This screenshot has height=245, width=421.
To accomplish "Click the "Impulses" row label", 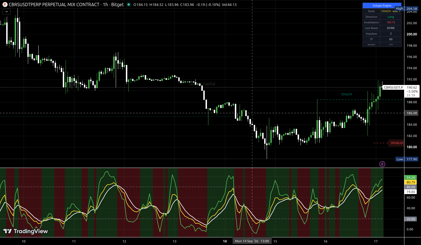I will (371, 34).
